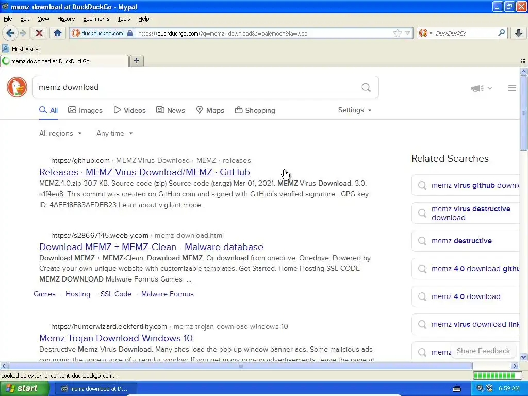
Task: Open the Tools menu
Action: (x=124, y=19)
